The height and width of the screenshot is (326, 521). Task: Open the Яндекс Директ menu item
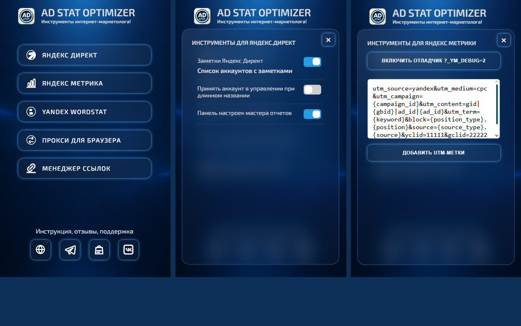[85, 55]
